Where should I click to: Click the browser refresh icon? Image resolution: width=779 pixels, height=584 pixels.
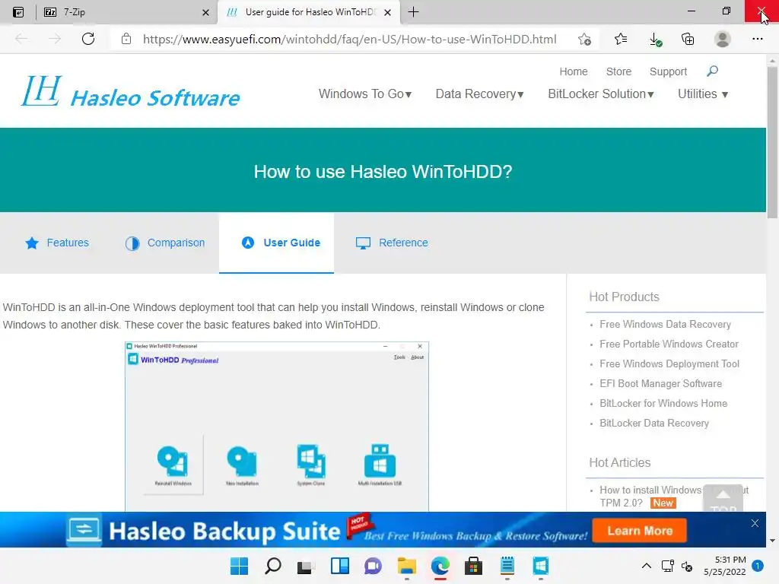88,39
